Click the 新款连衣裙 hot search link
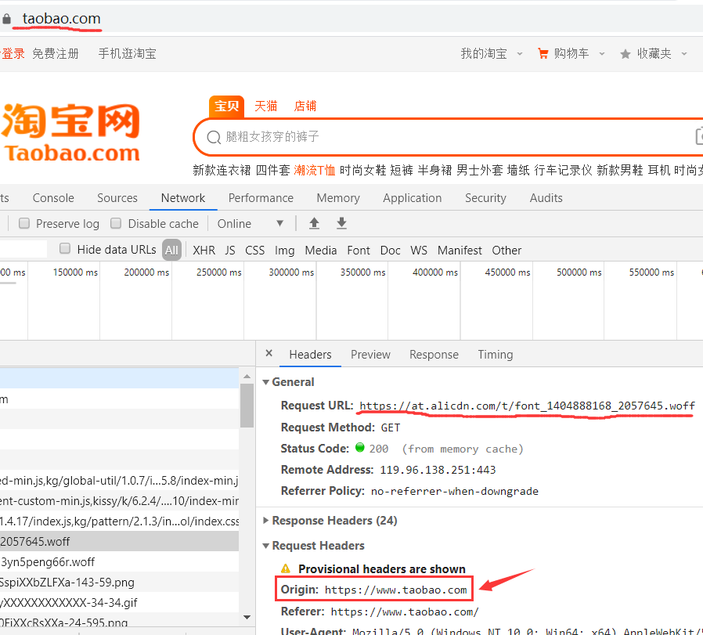The height and width of the screenshot is (635, 703). (x=222, y=171)
